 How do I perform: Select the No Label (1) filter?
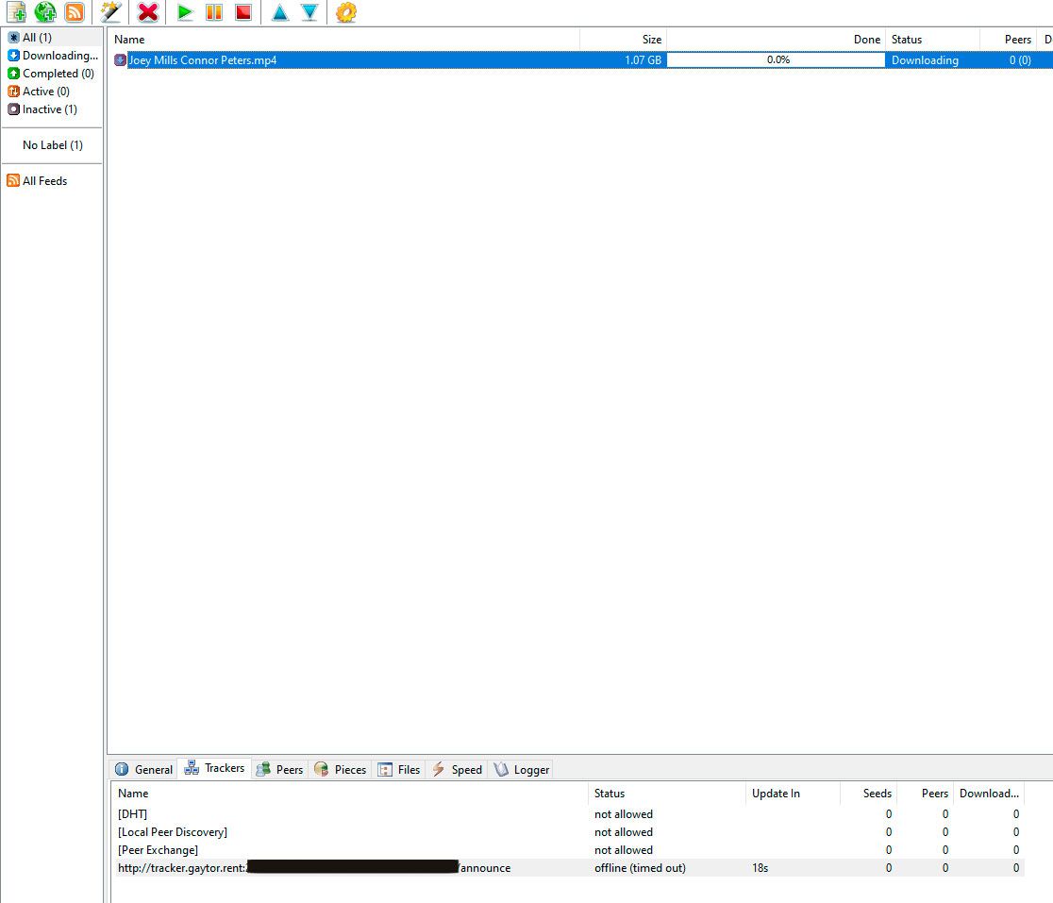click(x=53, y=145)
